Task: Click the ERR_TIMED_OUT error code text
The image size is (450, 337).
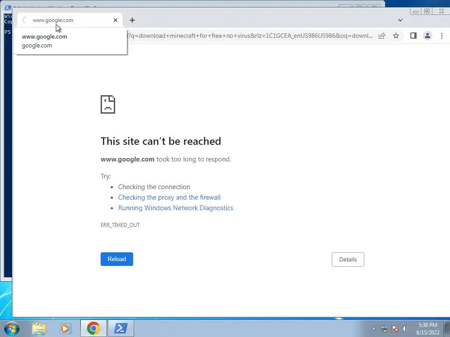Action: [120, 225]
